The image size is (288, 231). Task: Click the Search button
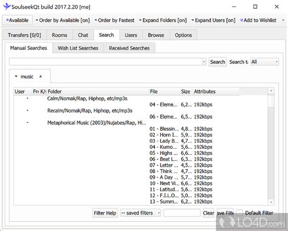218,62
